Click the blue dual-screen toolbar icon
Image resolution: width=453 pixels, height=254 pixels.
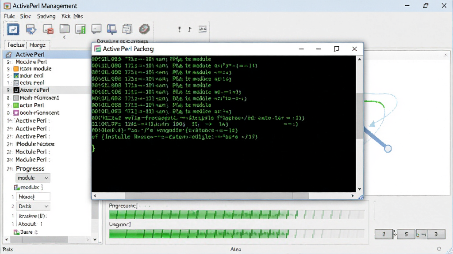(112, 29)
